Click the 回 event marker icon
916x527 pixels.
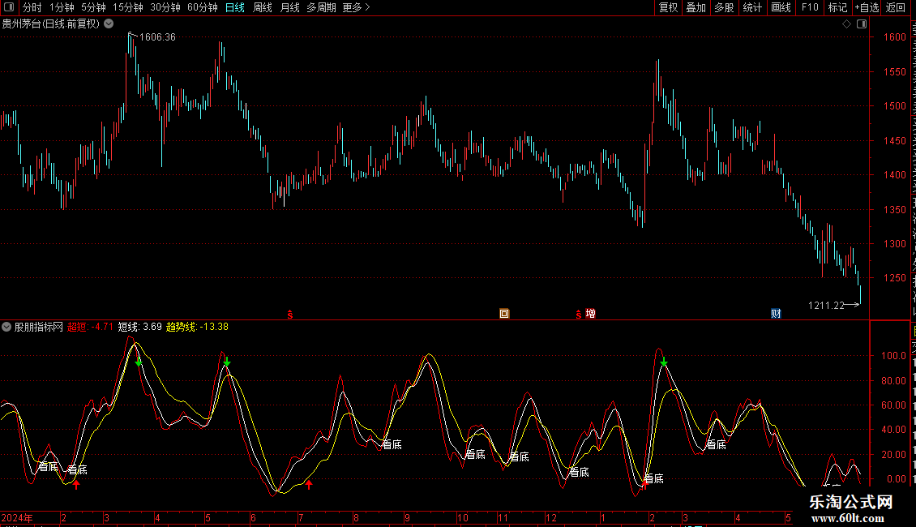pos(504,314)
